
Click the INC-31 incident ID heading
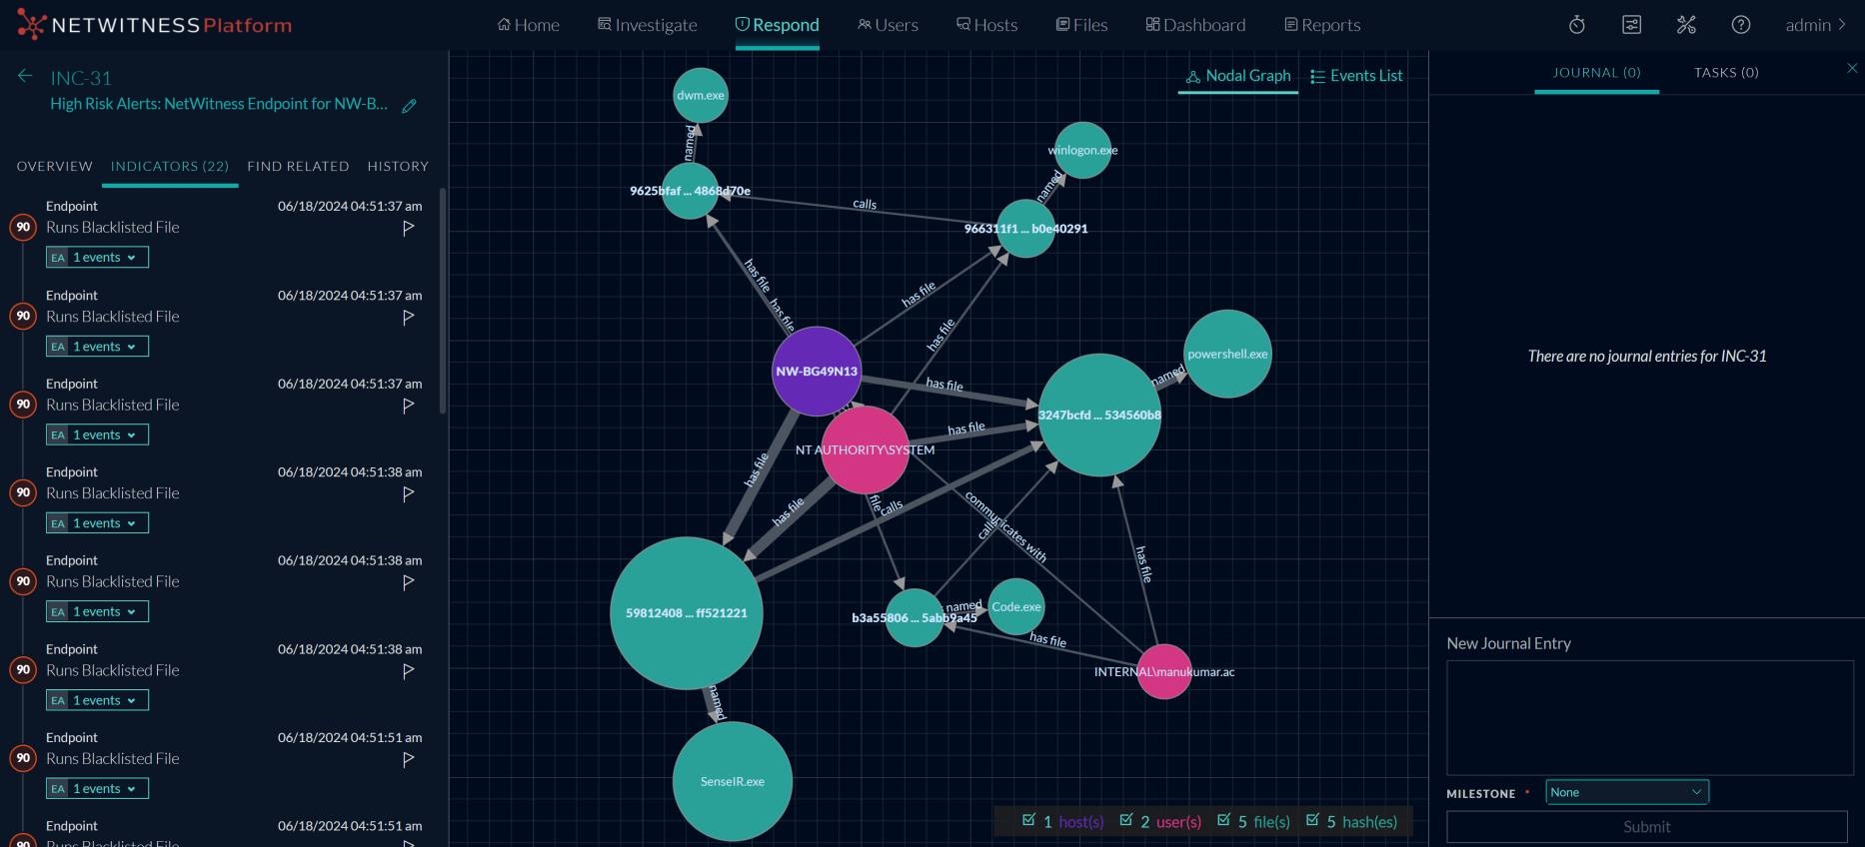coord(81,78)
